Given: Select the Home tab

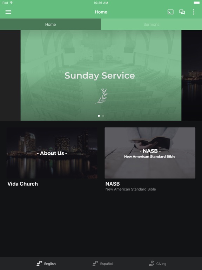Looking at the screenshot, I should 50,25.
